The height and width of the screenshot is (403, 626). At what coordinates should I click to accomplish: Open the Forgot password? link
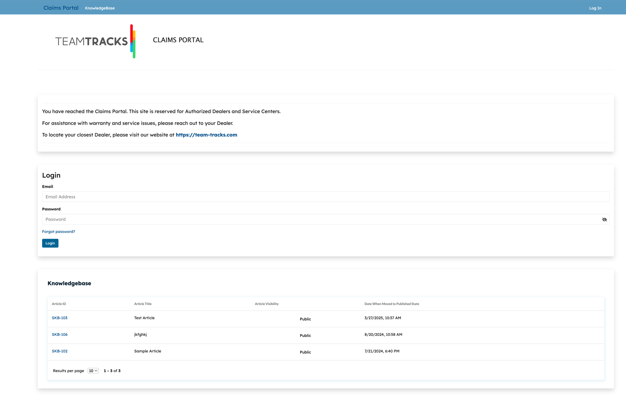pos(58,232)
